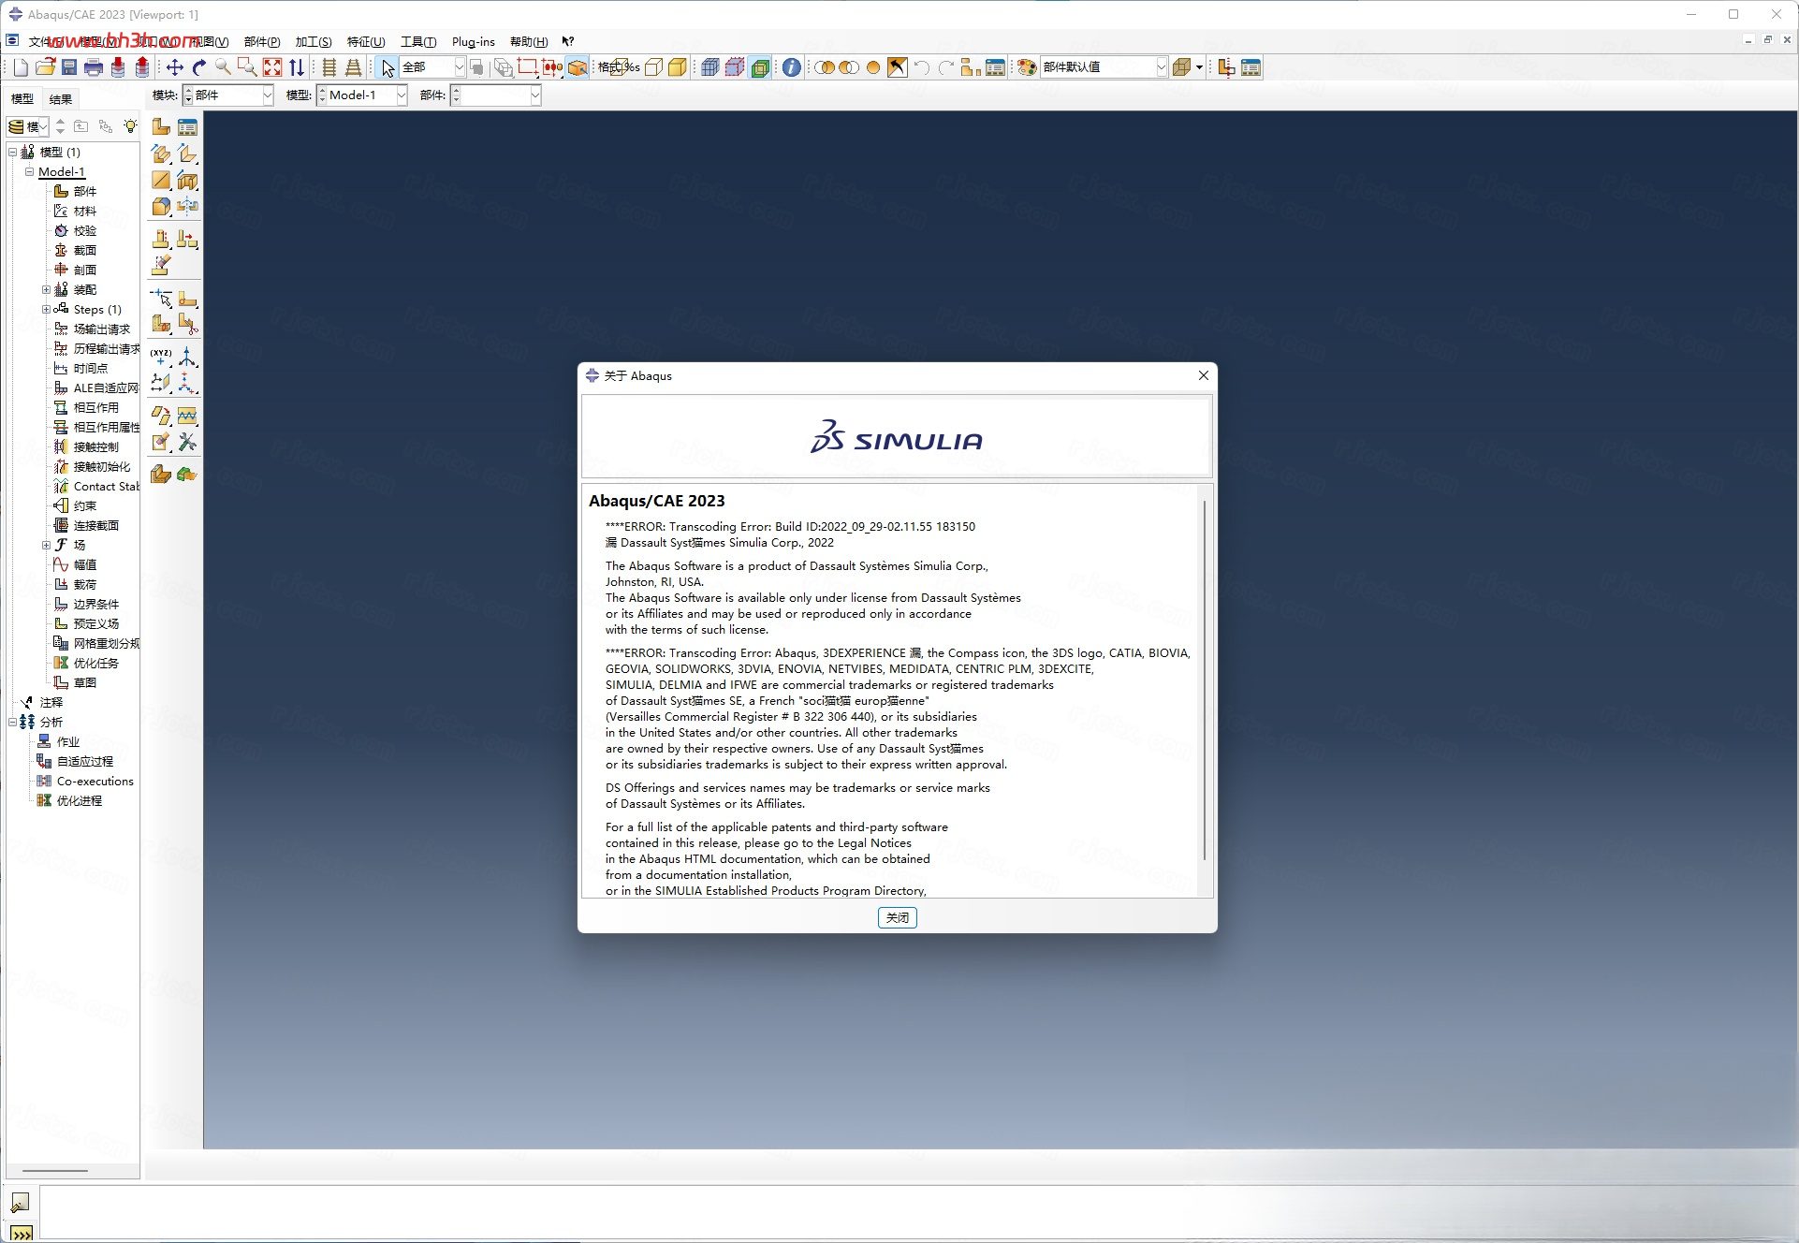Open a model database file
Image resolution: width=1799 pixels, height=1243 pixels.
pos(45,67)
